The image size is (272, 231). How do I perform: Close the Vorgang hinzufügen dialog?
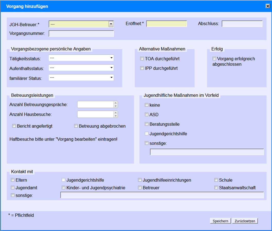268,6
